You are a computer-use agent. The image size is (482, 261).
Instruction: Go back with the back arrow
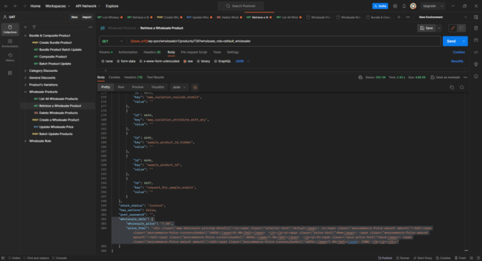click(15, 6)
